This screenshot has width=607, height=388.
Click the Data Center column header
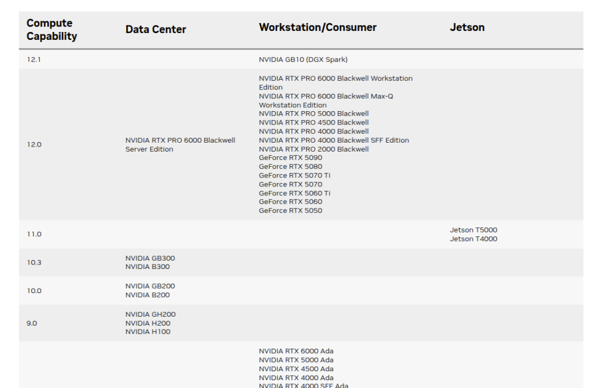pos(156,30)
